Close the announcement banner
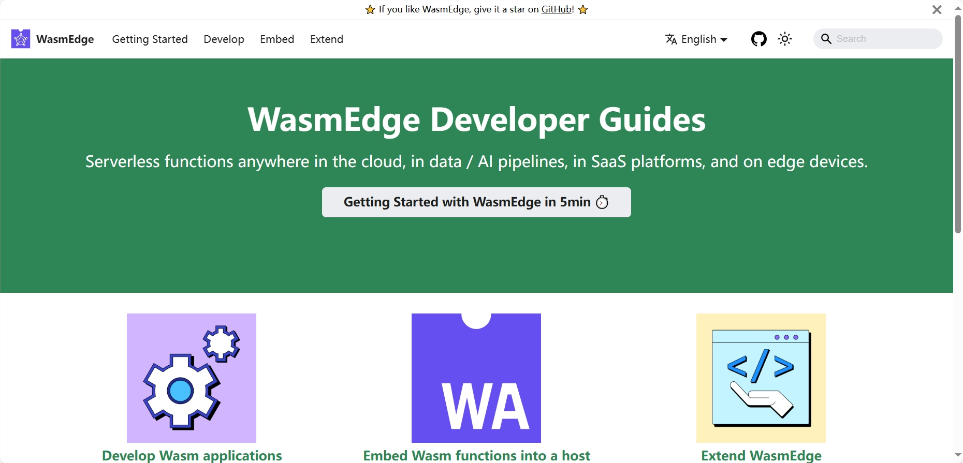 tap(937, 10)
